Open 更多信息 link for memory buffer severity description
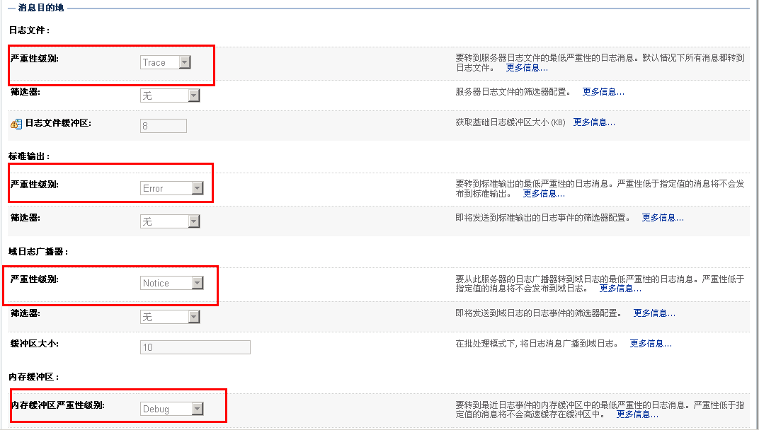Viewport: 759px width, 430px height. (637, 414)
